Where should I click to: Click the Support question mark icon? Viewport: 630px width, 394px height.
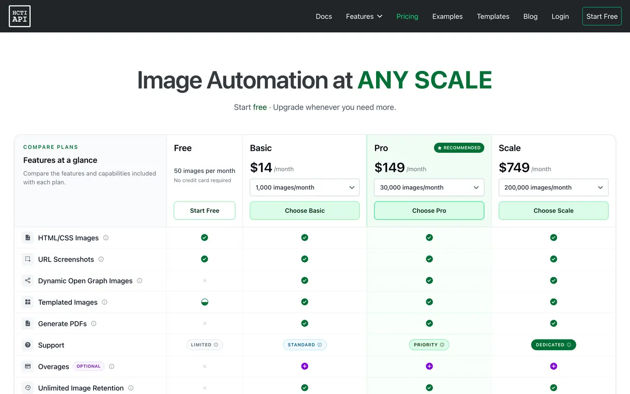tap(28, 345)
